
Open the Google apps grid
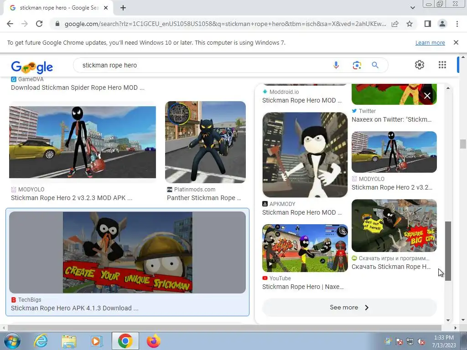tap(442, 65)
